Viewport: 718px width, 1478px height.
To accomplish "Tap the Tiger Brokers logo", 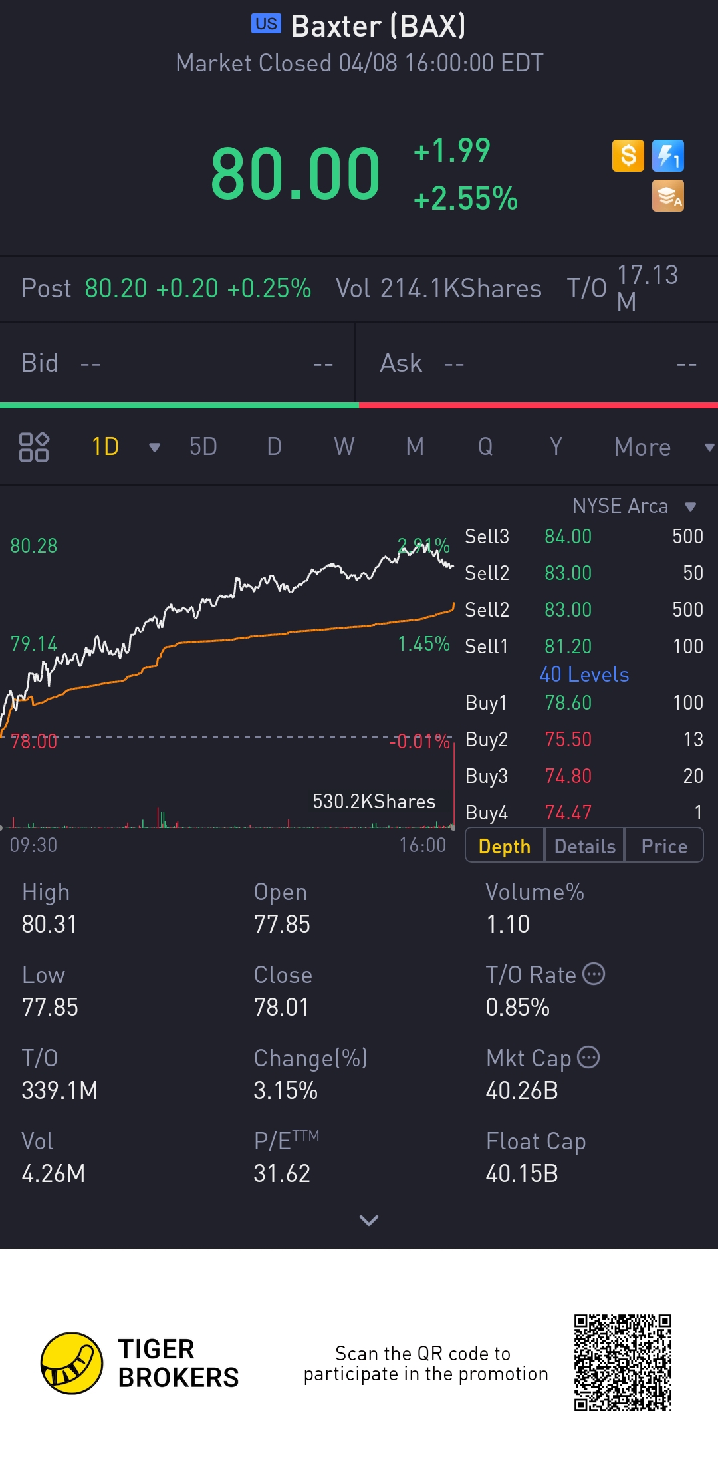I will (x=140, y=1363).
